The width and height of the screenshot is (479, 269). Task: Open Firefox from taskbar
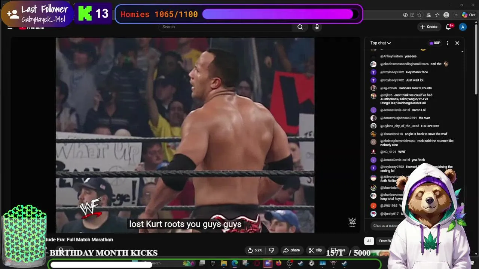coord(278,263)
